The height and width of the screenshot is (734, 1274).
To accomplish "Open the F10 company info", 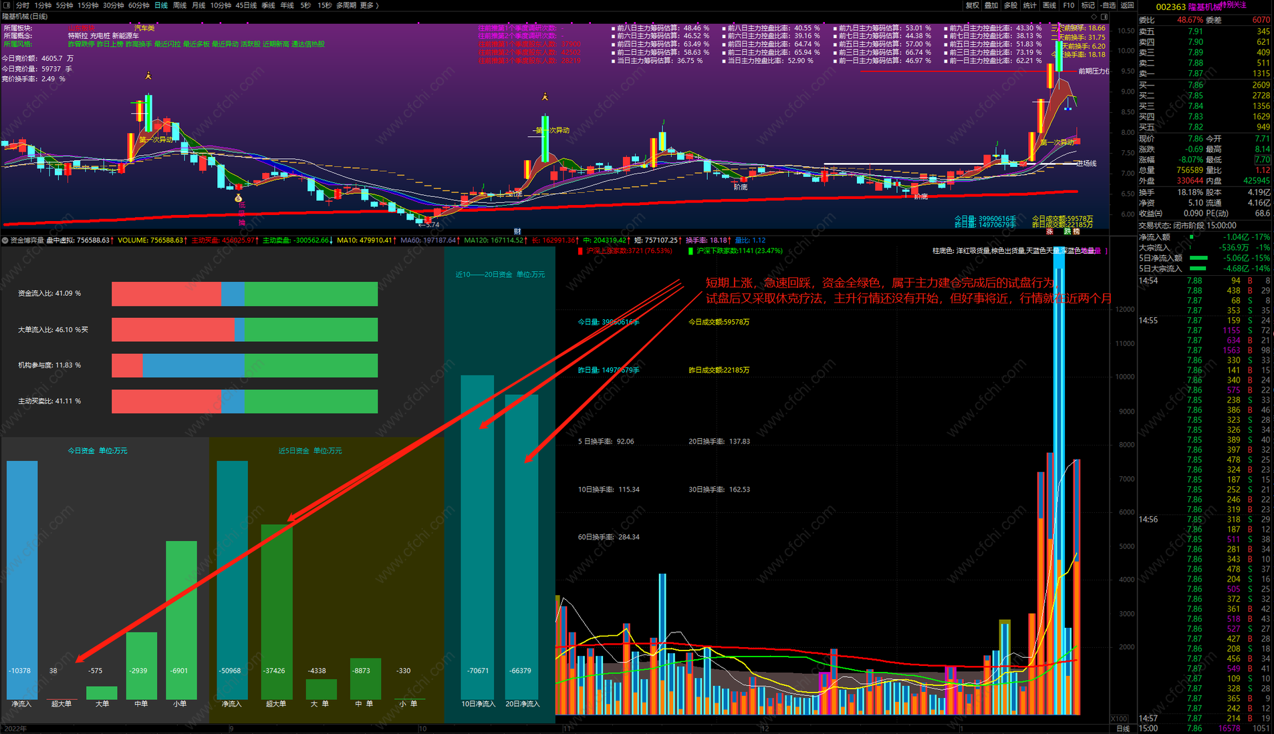I will pos(1069,5).
